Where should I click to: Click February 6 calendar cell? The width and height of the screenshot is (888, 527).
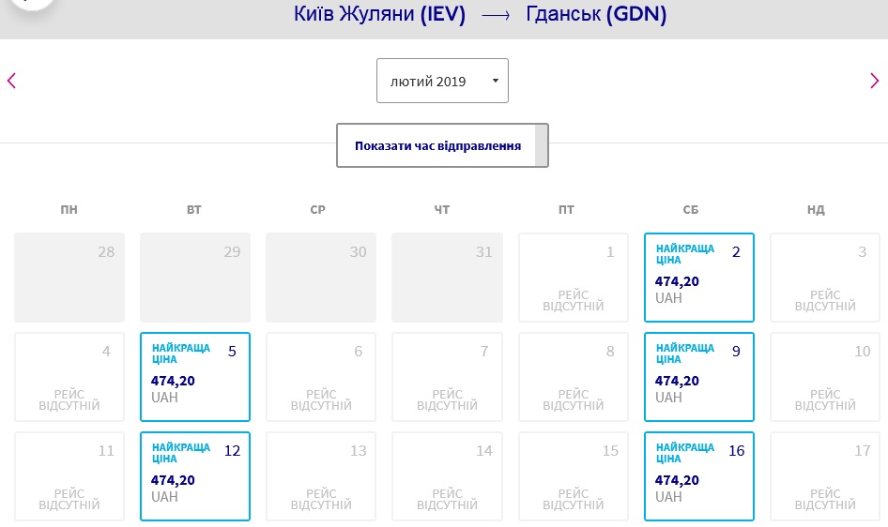[x=321, y=377]
